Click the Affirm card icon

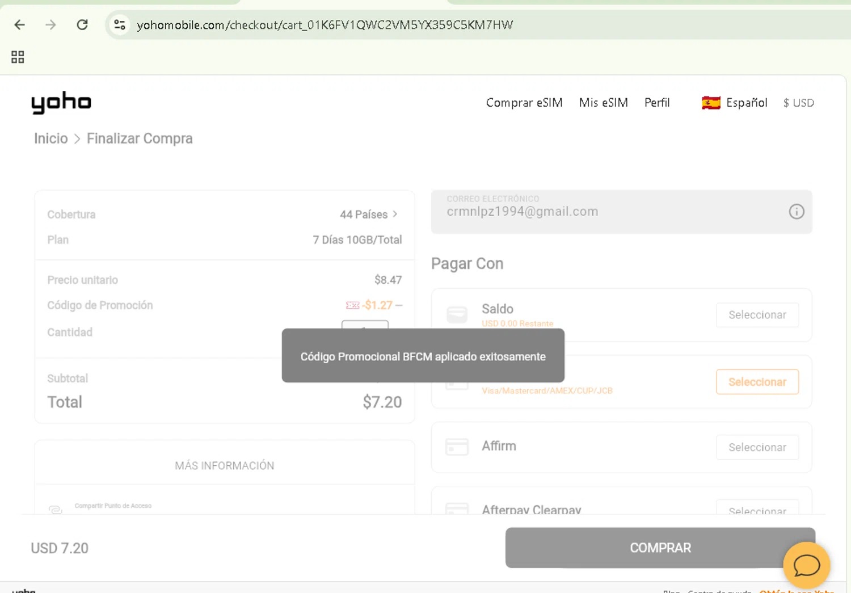pos(457,447)
